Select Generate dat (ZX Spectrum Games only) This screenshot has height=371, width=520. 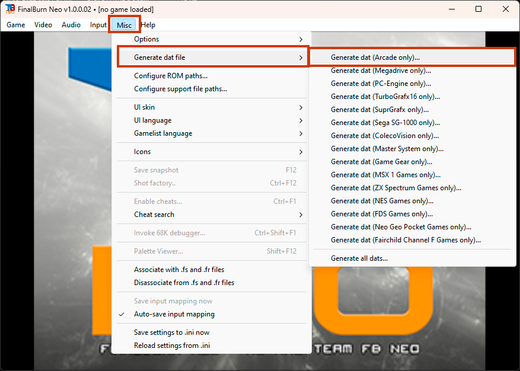[x=412, y=188]
